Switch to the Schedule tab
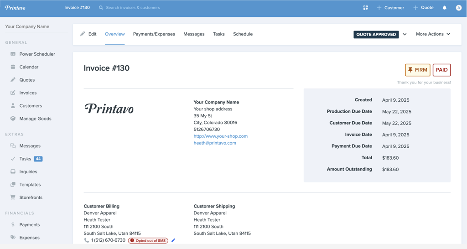Image resolution: width=467 pixels, height=249 pixels. [243, 34]
